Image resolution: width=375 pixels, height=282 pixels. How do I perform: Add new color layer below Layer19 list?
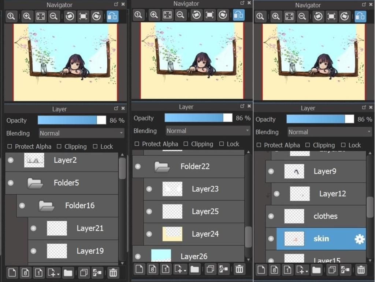tap(12, 273)
